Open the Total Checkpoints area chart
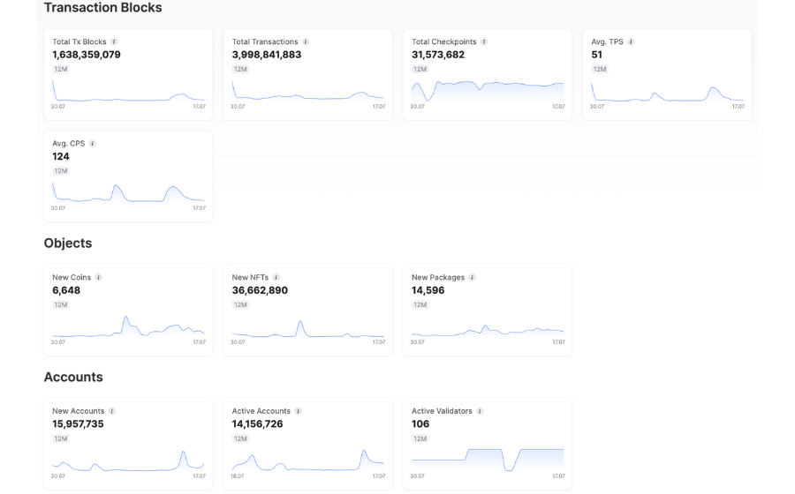795x494 pixels. 488,91
